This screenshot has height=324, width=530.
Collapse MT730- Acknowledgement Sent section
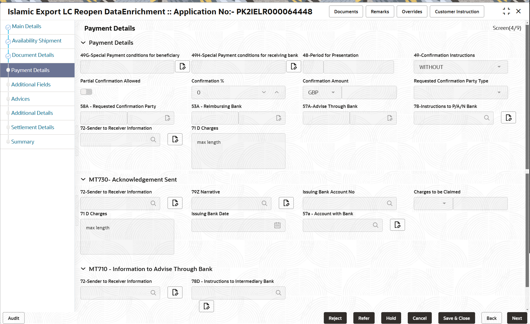pyautogui.click(x=83, y=180)
